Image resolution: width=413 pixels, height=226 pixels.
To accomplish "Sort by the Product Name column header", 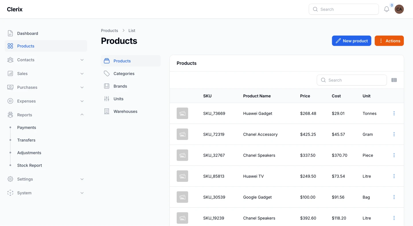I will pos(257,96).
